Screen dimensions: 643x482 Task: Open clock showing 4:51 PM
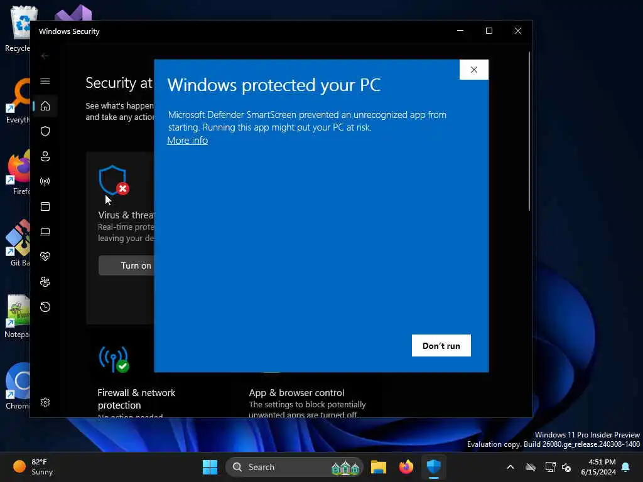(x=598, y=467)
